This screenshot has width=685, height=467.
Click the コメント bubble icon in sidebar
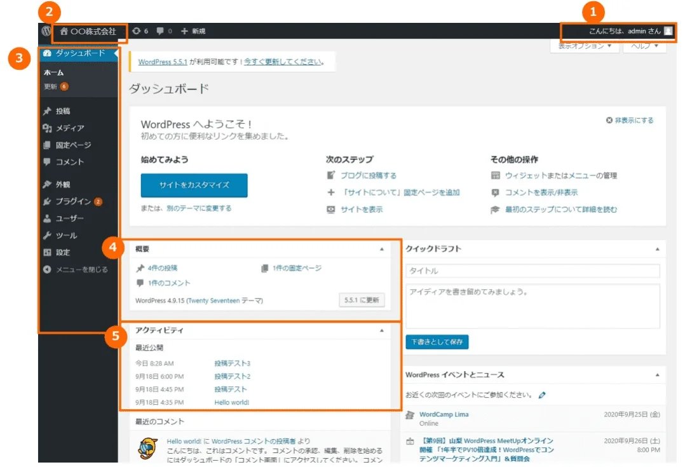(47, 161)
